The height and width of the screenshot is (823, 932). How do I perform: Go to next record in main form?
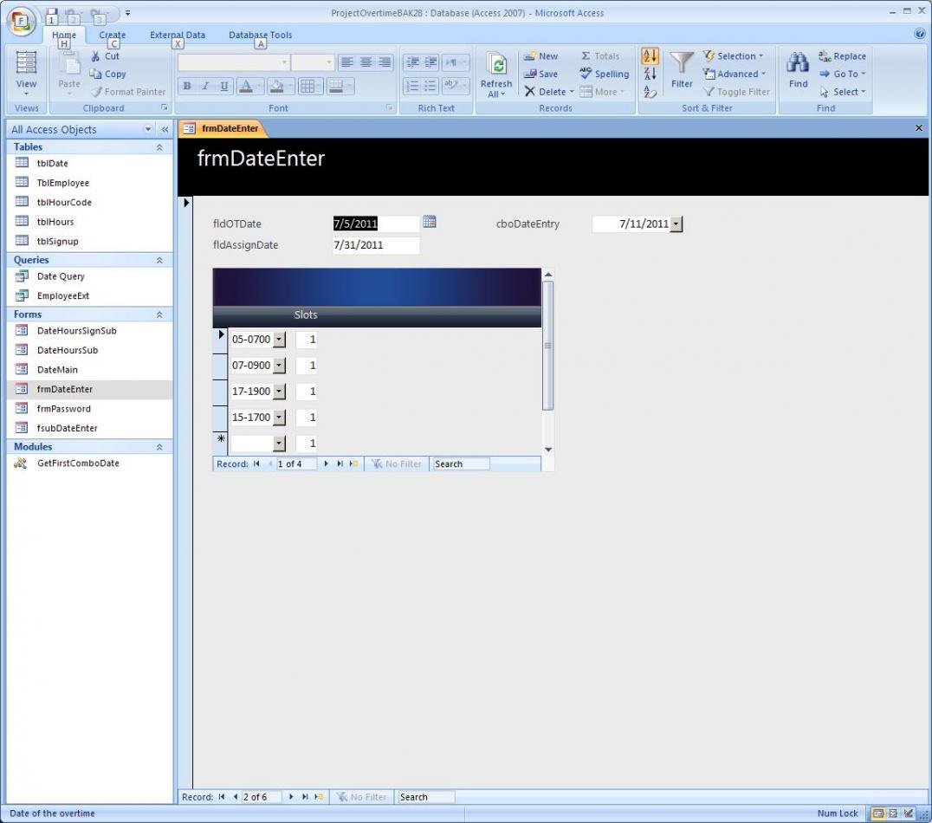[291, 797]
